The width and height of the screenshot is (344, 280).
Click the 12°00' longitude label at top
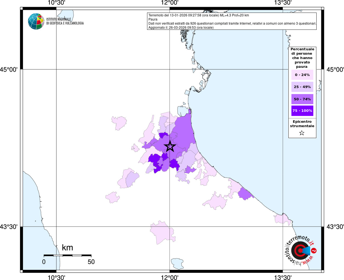(170, 3)
